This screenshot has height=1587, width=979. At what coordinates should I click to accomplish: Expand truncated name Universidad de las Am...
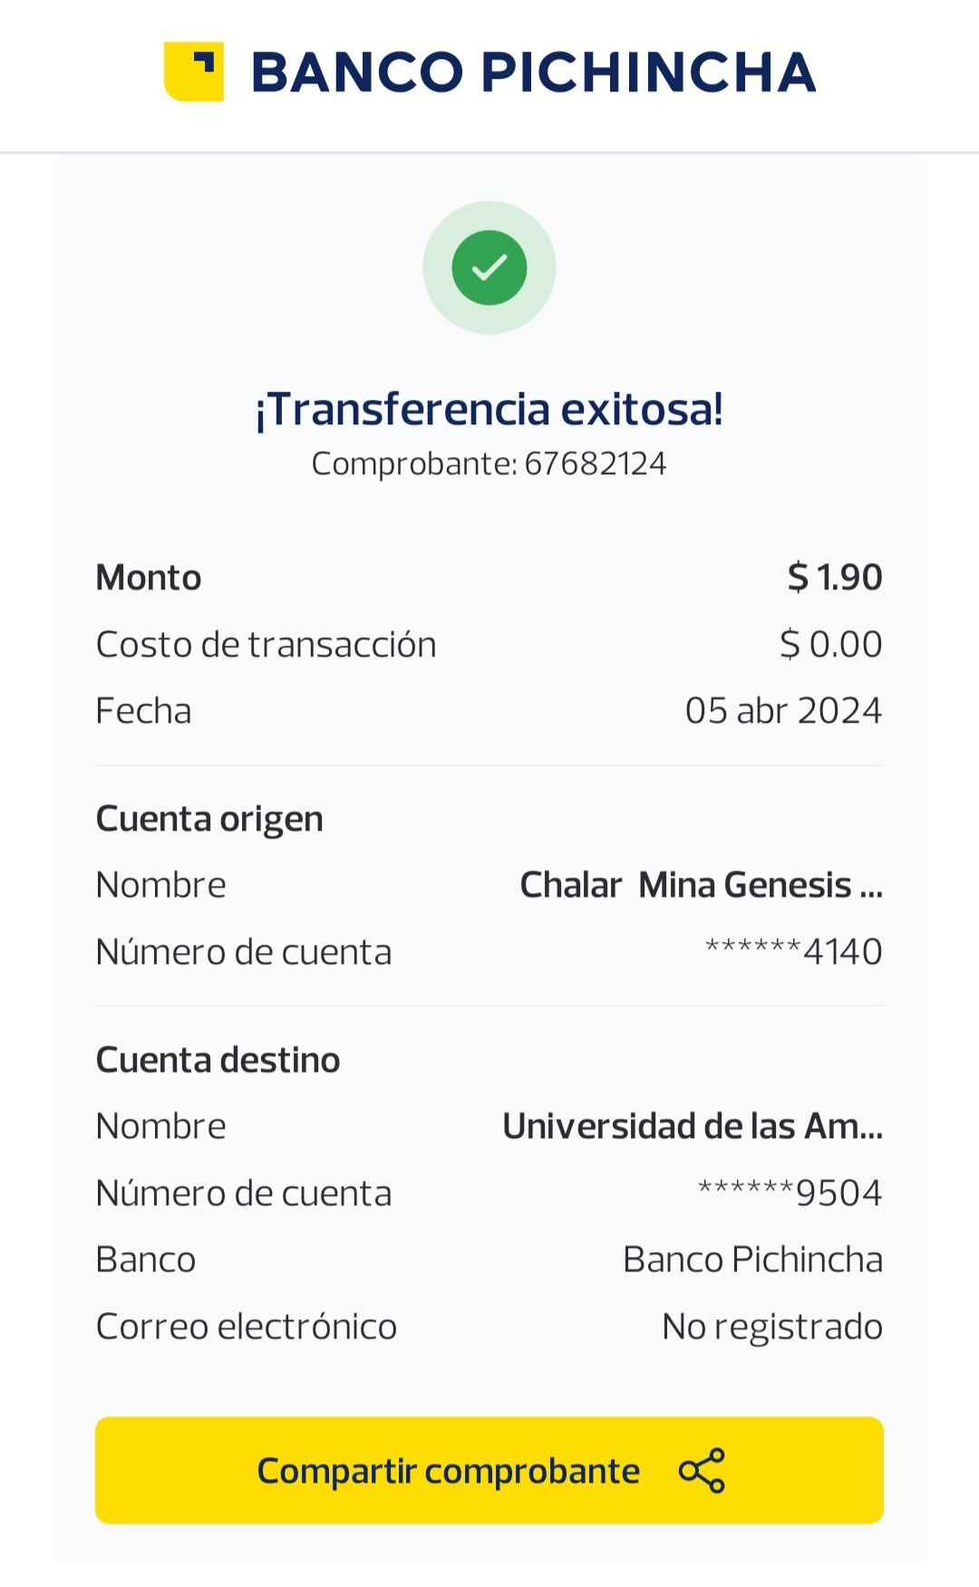pos(693,1126)
